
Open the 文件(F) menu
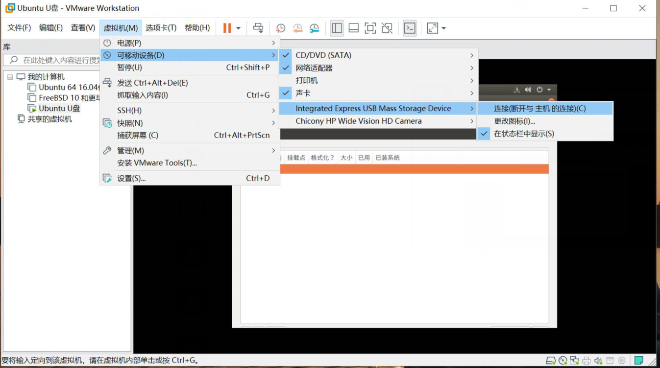19,28
